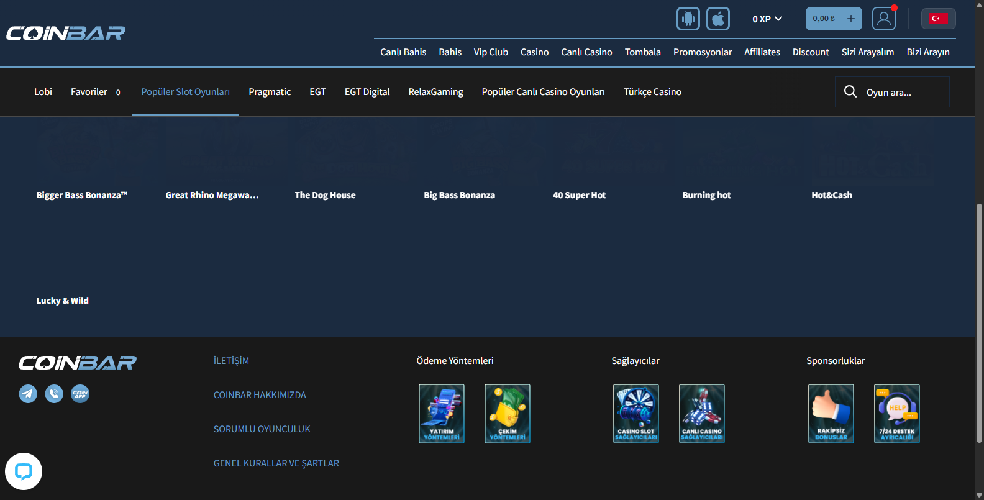Go to Vip Club

click(491, 52)
